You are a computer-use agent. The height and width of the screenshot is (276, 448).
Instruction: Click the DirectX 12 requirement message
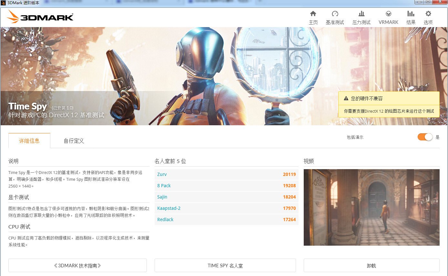click(x=389, y=111)
